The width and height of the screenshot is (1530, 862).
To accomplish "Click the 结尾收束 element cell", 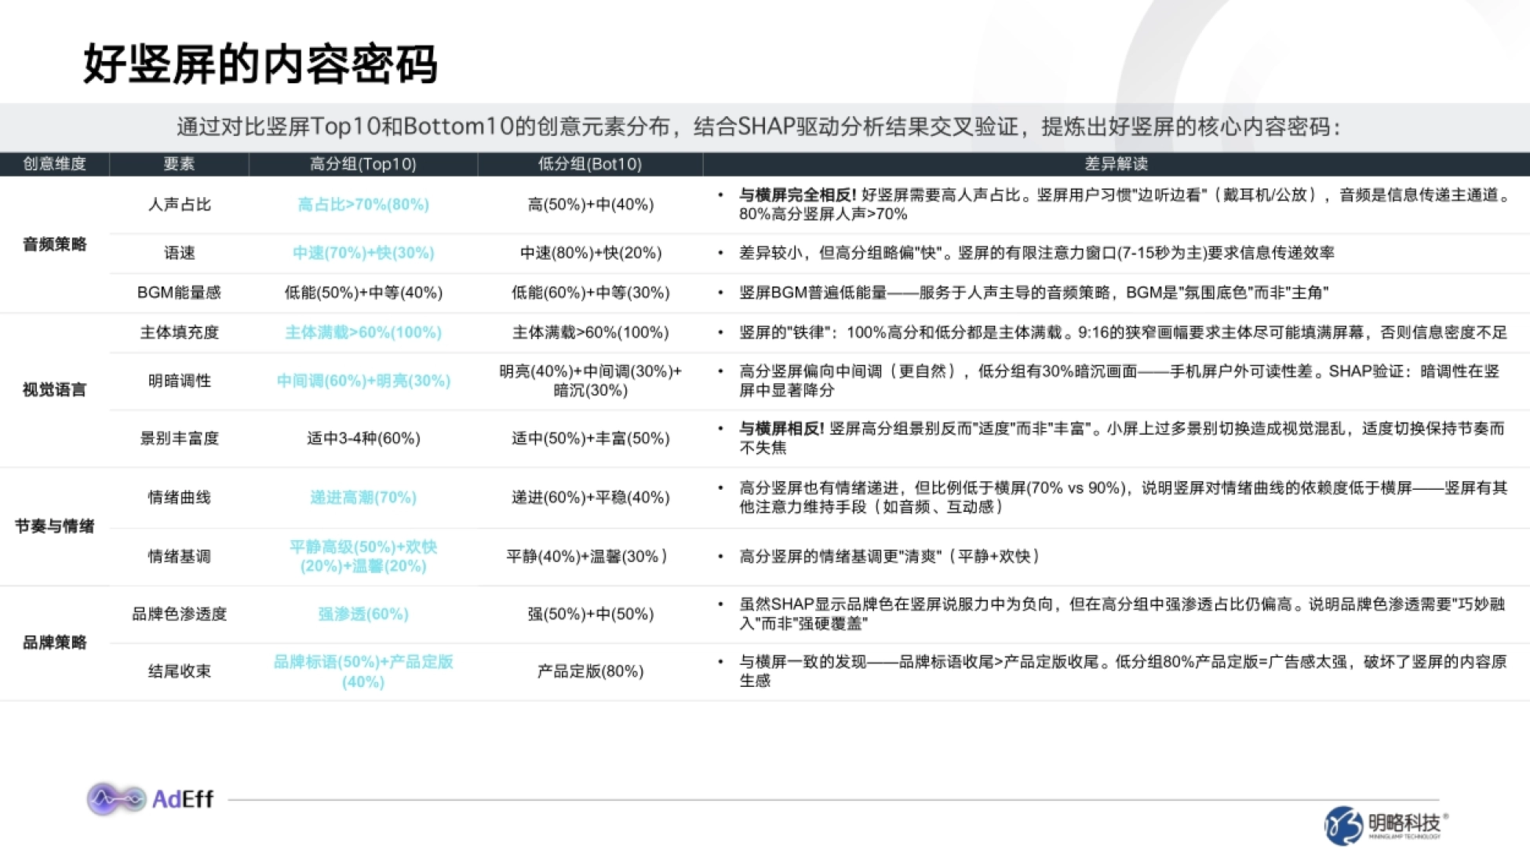I will pos(179,671).
